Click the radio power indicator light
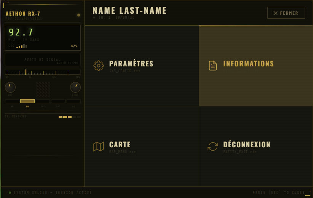Screen dimensions: 313x198 pos(79,15)
